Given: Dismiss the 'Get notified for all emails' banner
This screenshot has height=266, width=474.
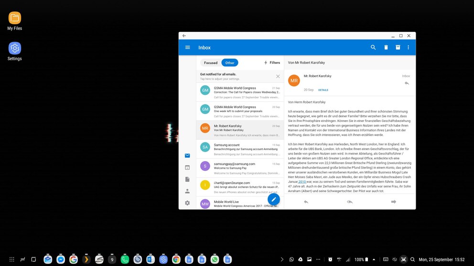Looking at the screenshot, I should click(278, 76).
